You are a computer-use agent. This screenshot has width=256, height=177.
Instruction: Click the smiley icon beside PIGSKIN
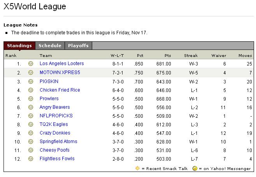[31, 81]
